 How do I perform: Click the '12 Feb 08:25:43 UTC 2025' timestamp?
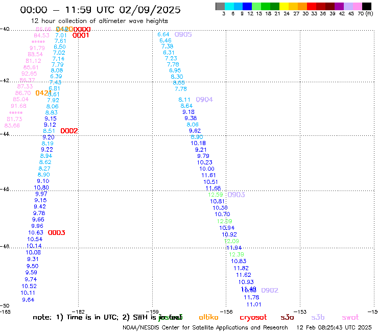point(334,327)
